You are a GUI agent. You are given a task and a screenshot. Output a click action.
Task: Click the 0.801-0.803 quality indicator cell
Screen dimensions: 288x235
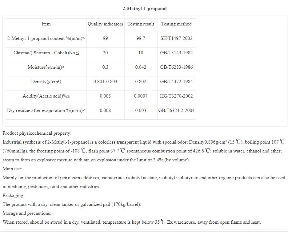click(105, 82)
